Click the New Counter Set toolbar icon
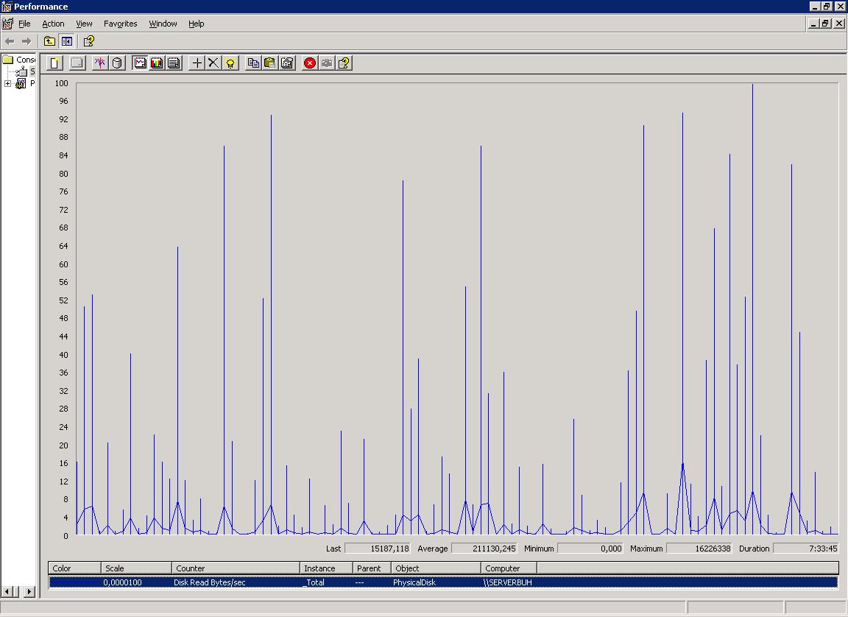The height and width of the screenshot is (617, 848). click(x=54, y=63)
